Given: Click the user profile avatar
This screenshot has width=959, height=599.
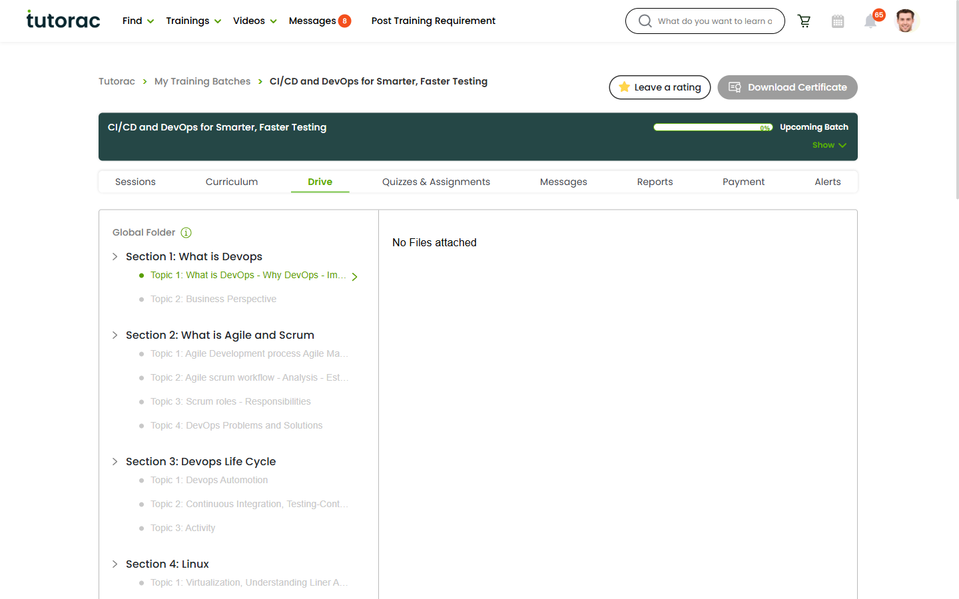Looking at the screenshot, I should (x=906, y=21).
